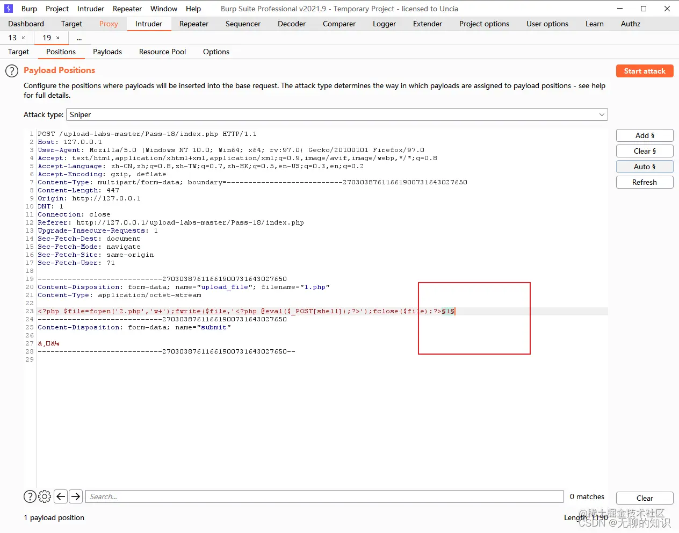679x533 pixels.
Task: Click the name="submit" disposition line
Action: tap(134, 327)
